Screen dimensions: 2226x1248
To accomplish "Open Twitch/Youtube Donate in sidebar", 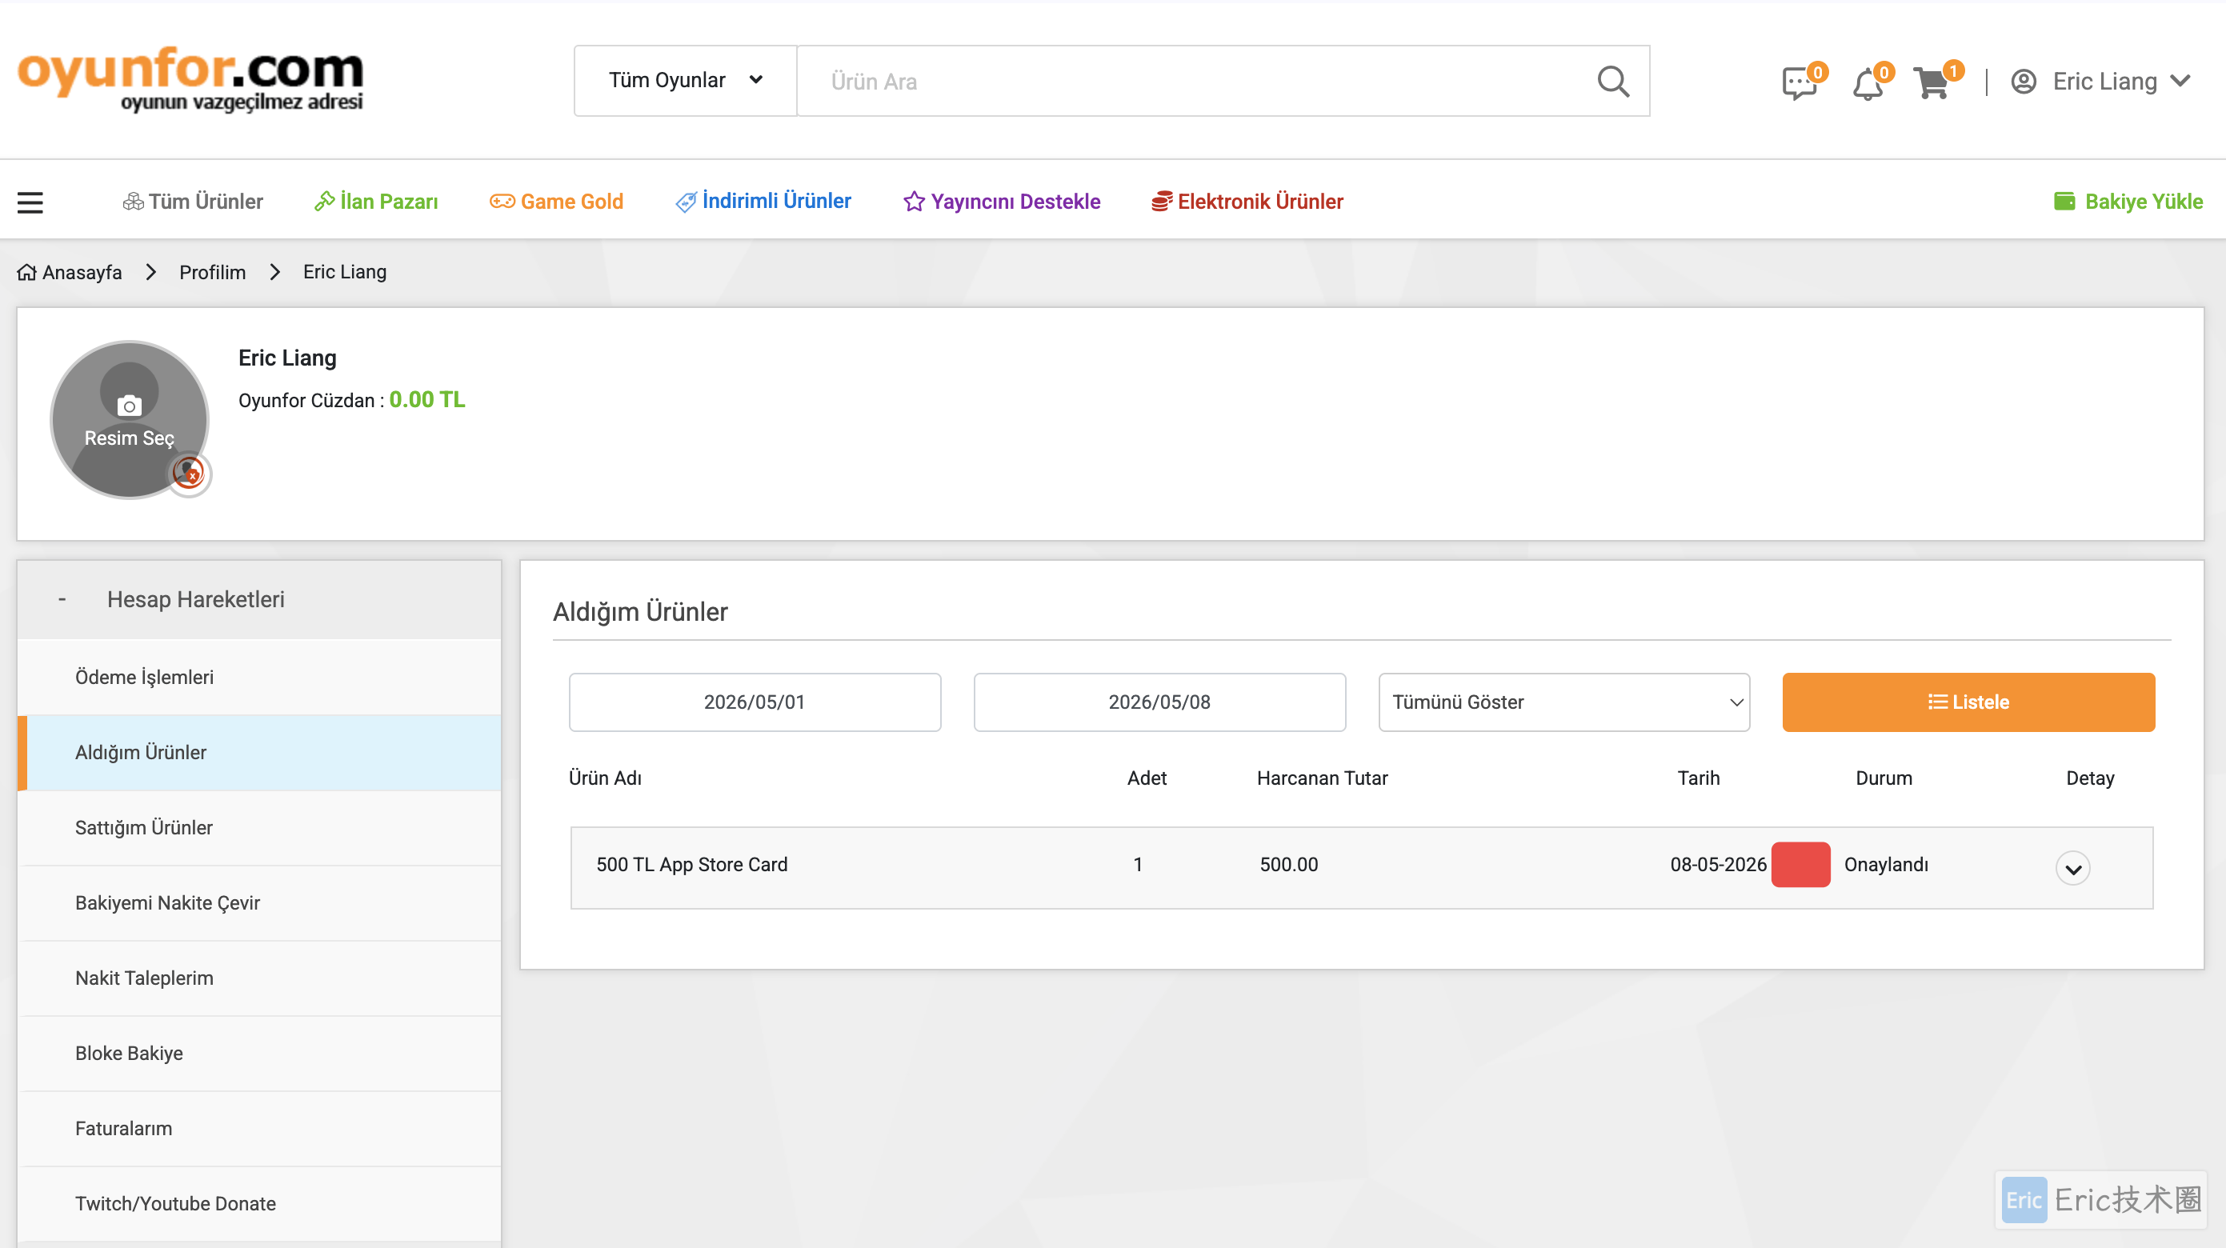I will click(x=259, y=1203).
